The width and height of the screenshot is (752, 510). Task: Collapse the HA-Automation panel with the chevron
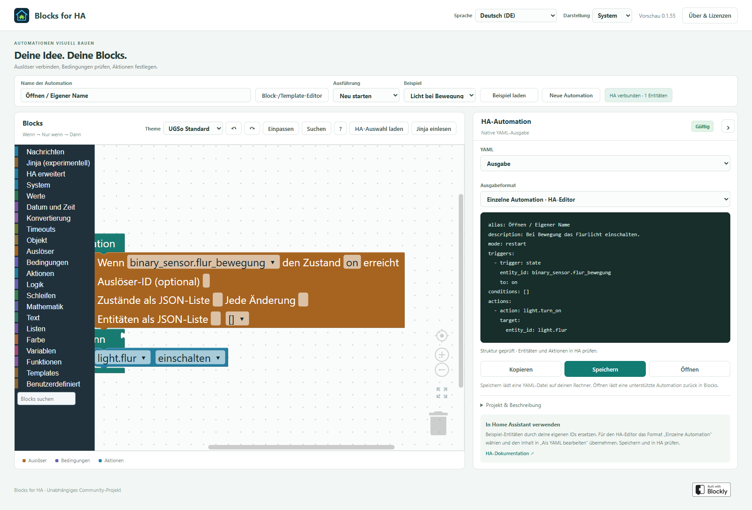click(x=728, y=127)
